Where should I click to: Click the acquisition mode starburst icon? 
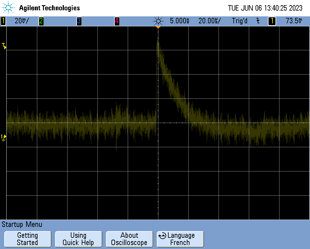pos(158,21)
